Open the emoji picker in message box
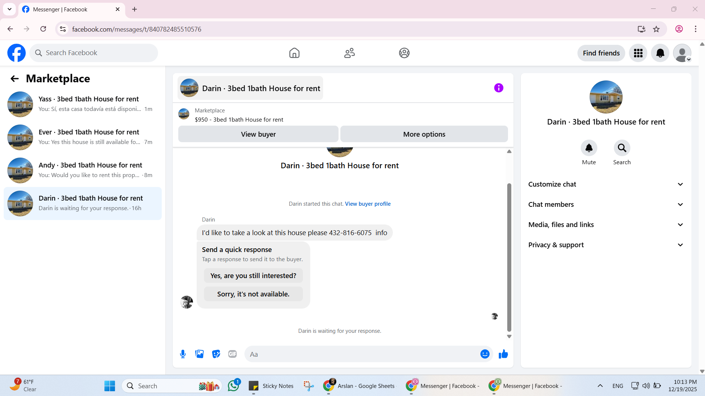The height and width of the screenshot is (396, 705). click(x=485, y=354)
